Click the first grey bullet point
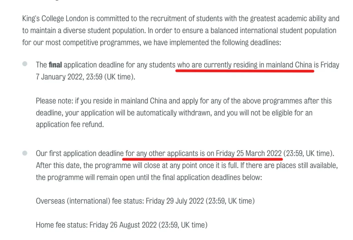The width and height of the screenshot is (353, 240). (25, 64)
